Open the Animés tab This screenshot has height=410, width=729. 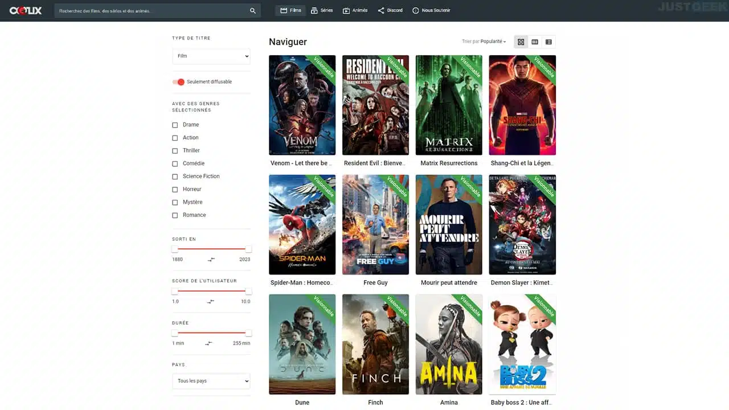[x=355, y=10]
